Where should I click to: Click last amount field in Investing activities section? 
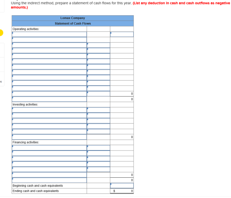99,131
